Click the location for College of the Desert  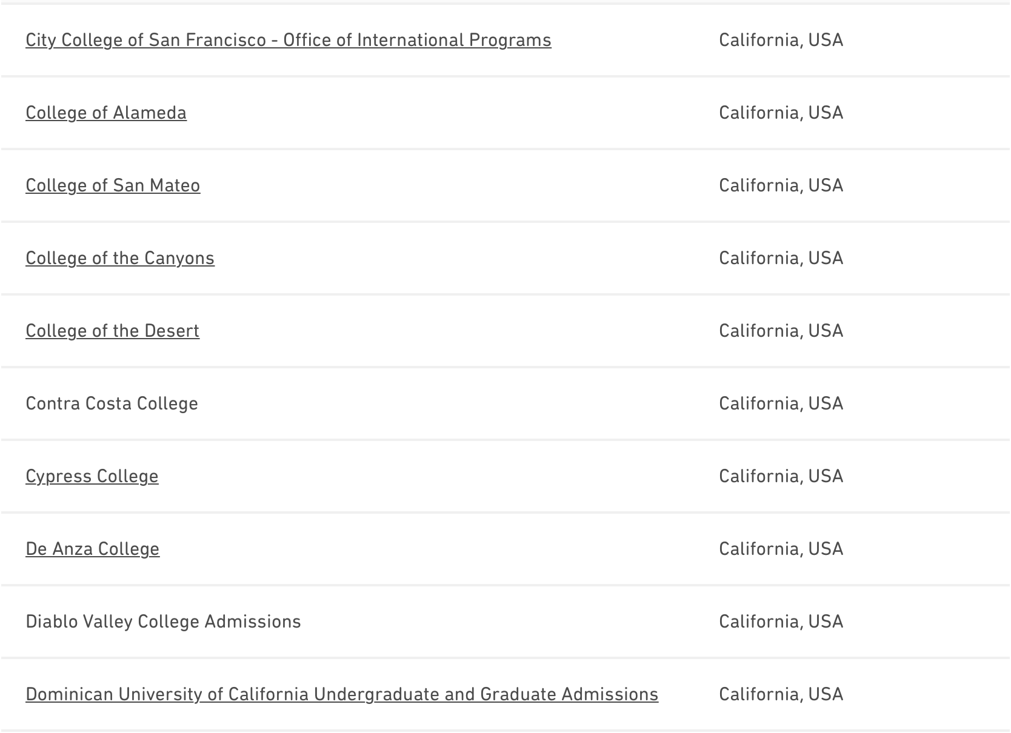click(x=781, y=331)
